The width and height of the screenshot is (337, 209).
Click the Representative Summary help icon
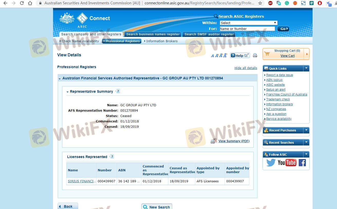[x=117, y=91]
